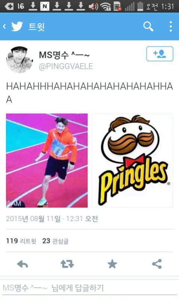
Task: Open the Pringles logo image
Action: 133,161
